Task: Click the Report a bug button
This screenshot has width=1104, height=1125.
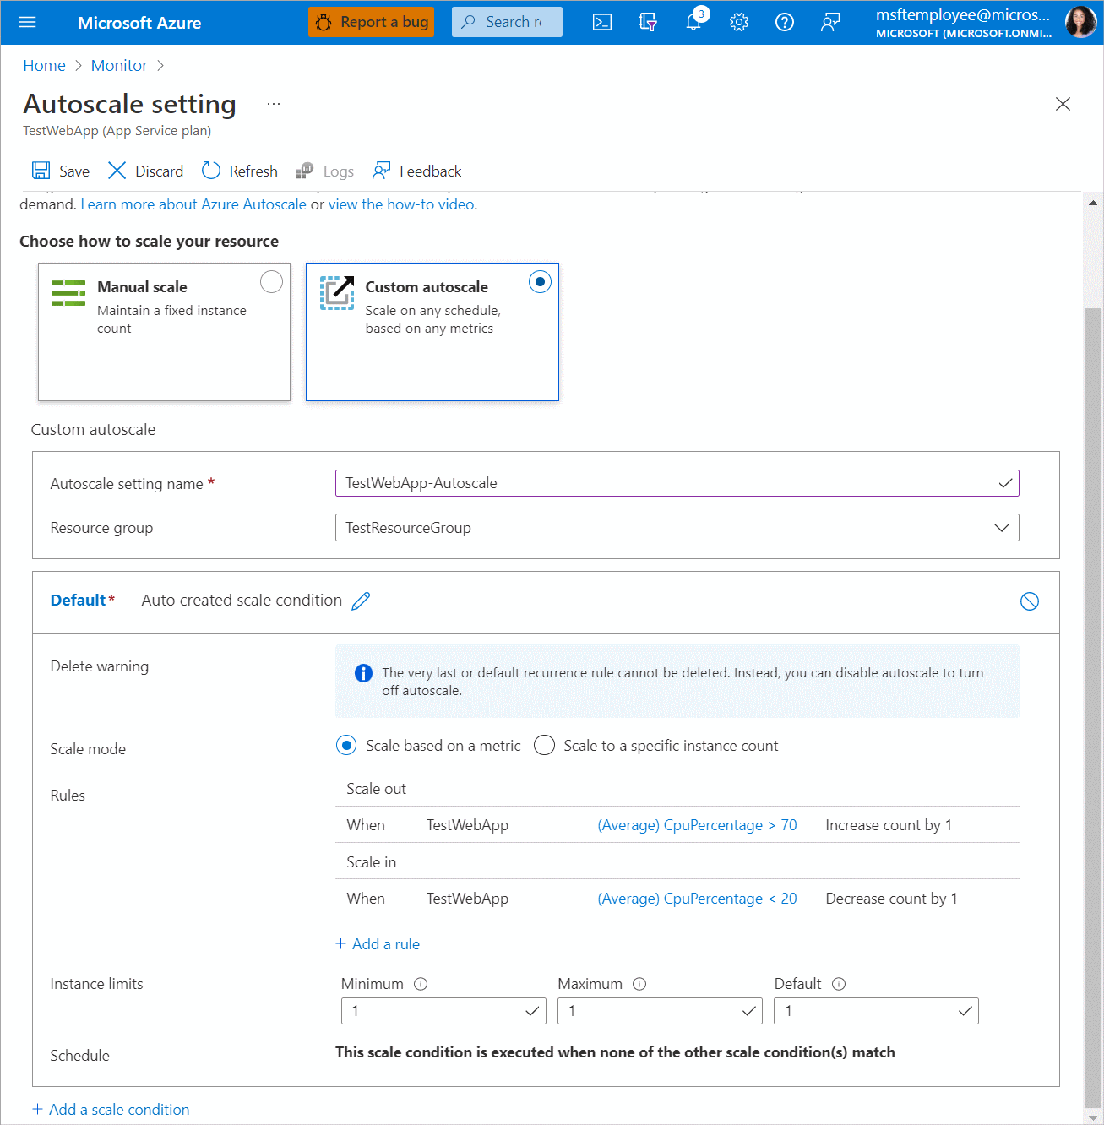Action: click(x=372, y=22)
